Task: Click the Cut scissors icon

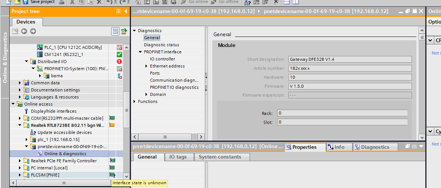Action: 72,2
